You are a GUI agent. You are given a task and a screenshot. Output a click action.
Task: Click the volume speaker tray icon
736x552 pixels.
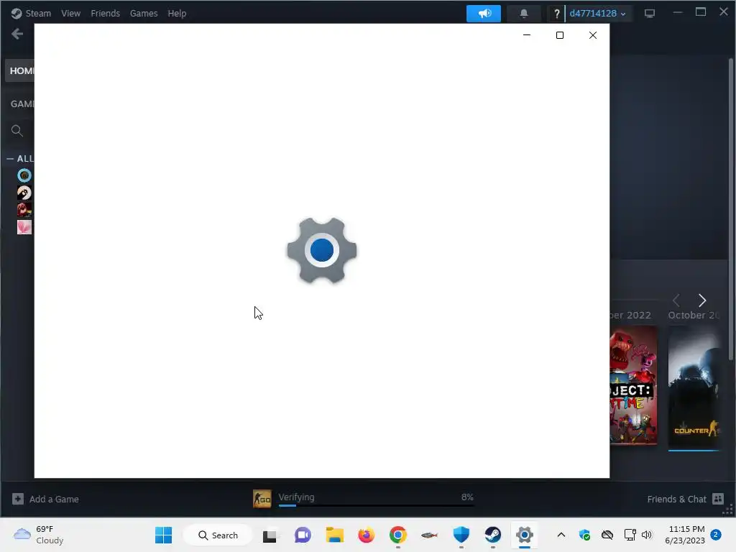(x=647, y=535)
